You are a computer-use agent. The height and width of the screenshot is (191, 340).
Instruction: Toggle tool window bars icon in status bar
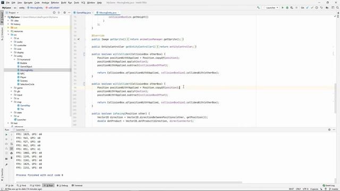tap(2, 189)
